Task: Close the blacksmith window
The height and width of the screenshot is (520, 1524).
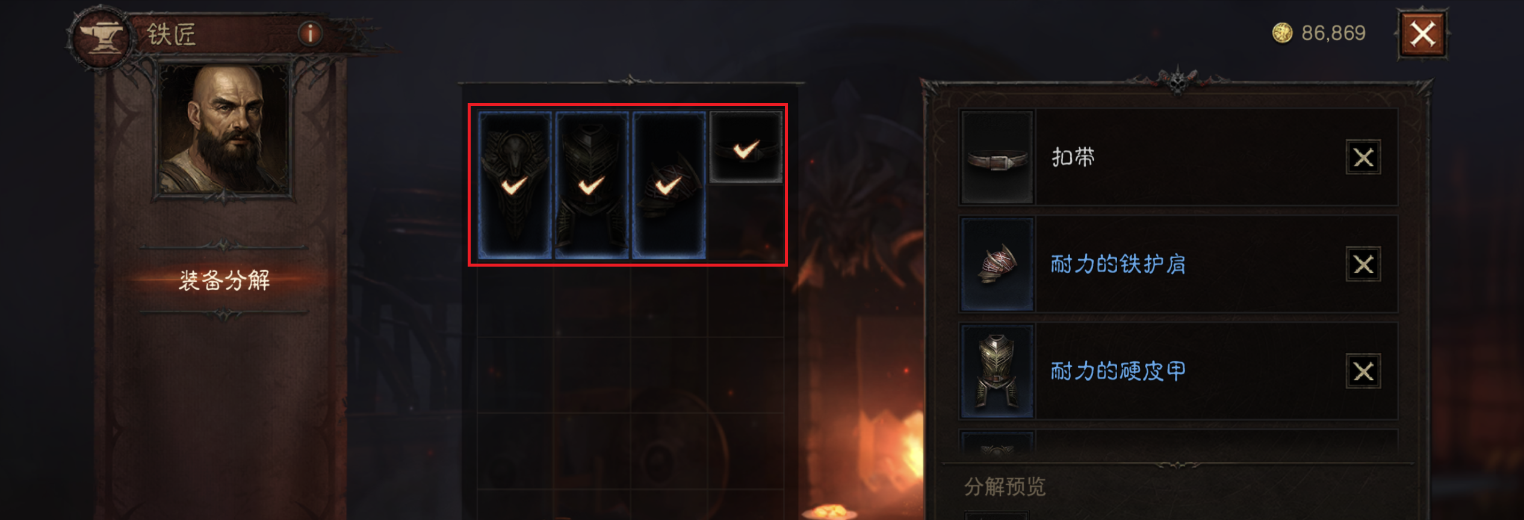Action: 1423,34
